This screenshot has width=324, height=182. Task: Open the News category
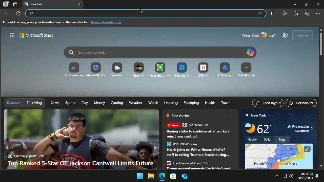coord(55,103)
